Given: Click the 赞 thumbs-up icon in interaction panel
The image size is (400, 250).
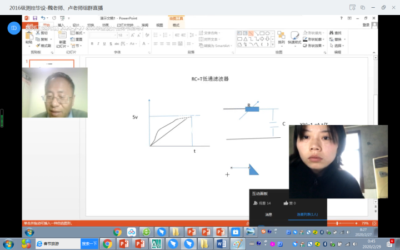Looking at the screenshot, I should pos(287,203).
